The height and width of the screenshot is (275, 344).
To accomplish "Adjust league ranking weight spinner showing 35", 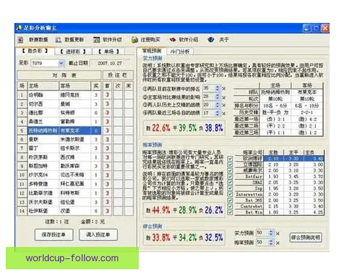I will (x=217, y=88).
